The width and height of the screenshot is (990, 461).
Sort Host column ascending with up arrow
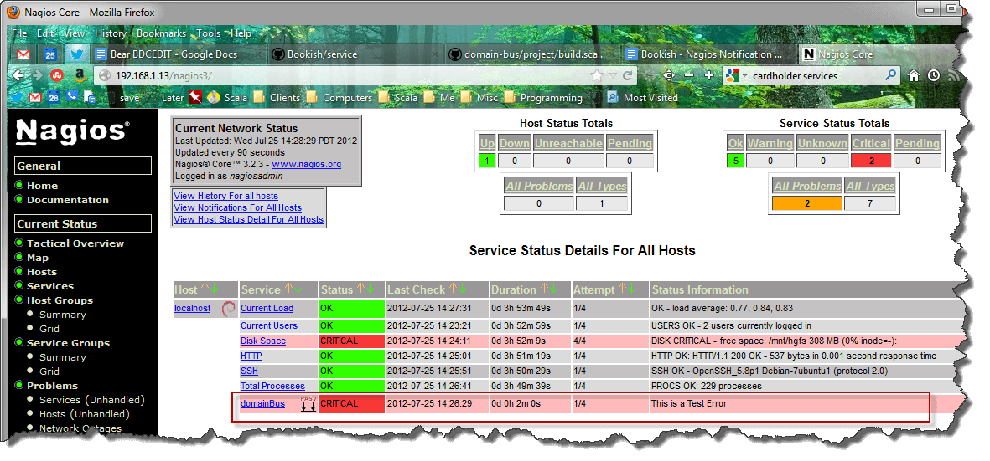point(205,289)
